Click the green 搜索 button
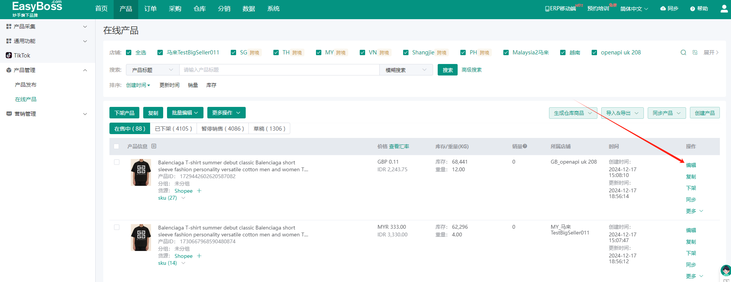This screenshot has height=282, width=731. 448,70
